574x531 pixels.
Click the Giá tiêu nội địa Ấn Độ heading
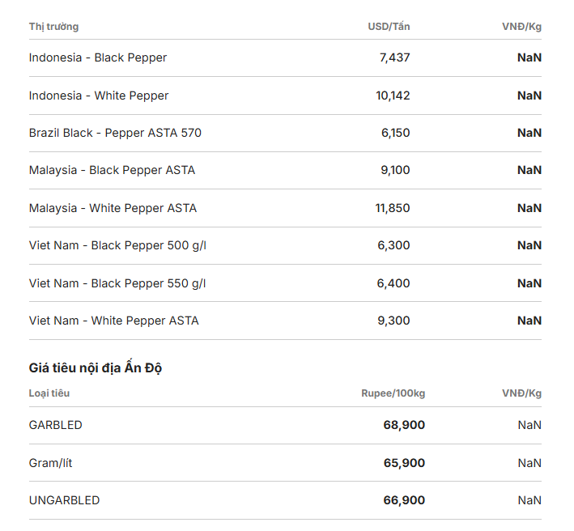coord(96,367)
